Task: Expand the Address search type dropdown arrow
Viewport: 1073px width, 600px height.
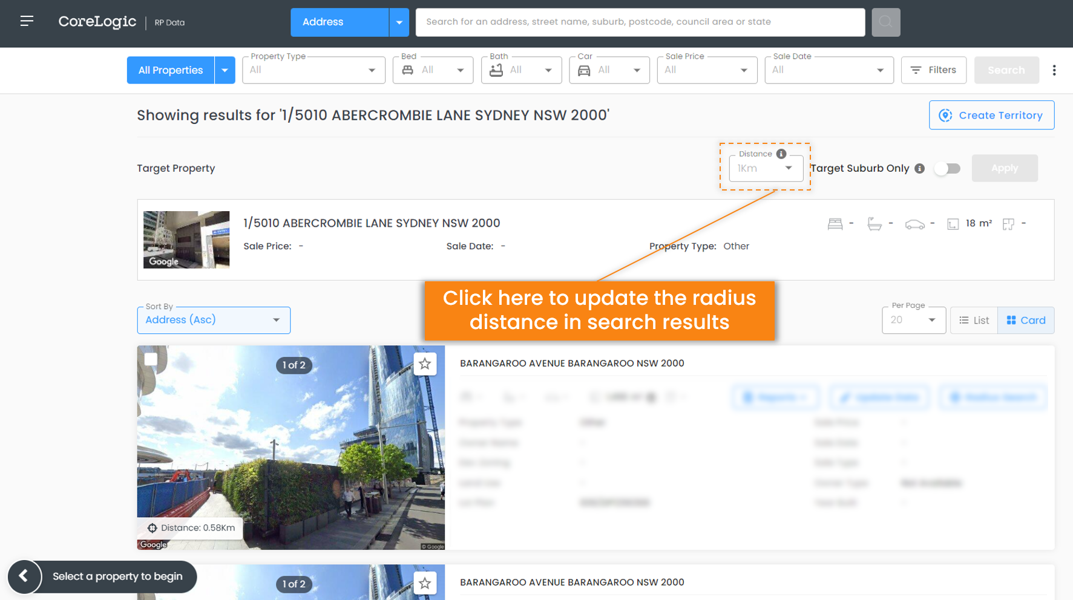Action: pos(399,22)
